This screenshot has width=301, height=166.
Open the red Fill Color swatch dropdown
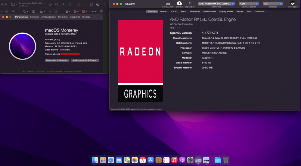(85, 11)
